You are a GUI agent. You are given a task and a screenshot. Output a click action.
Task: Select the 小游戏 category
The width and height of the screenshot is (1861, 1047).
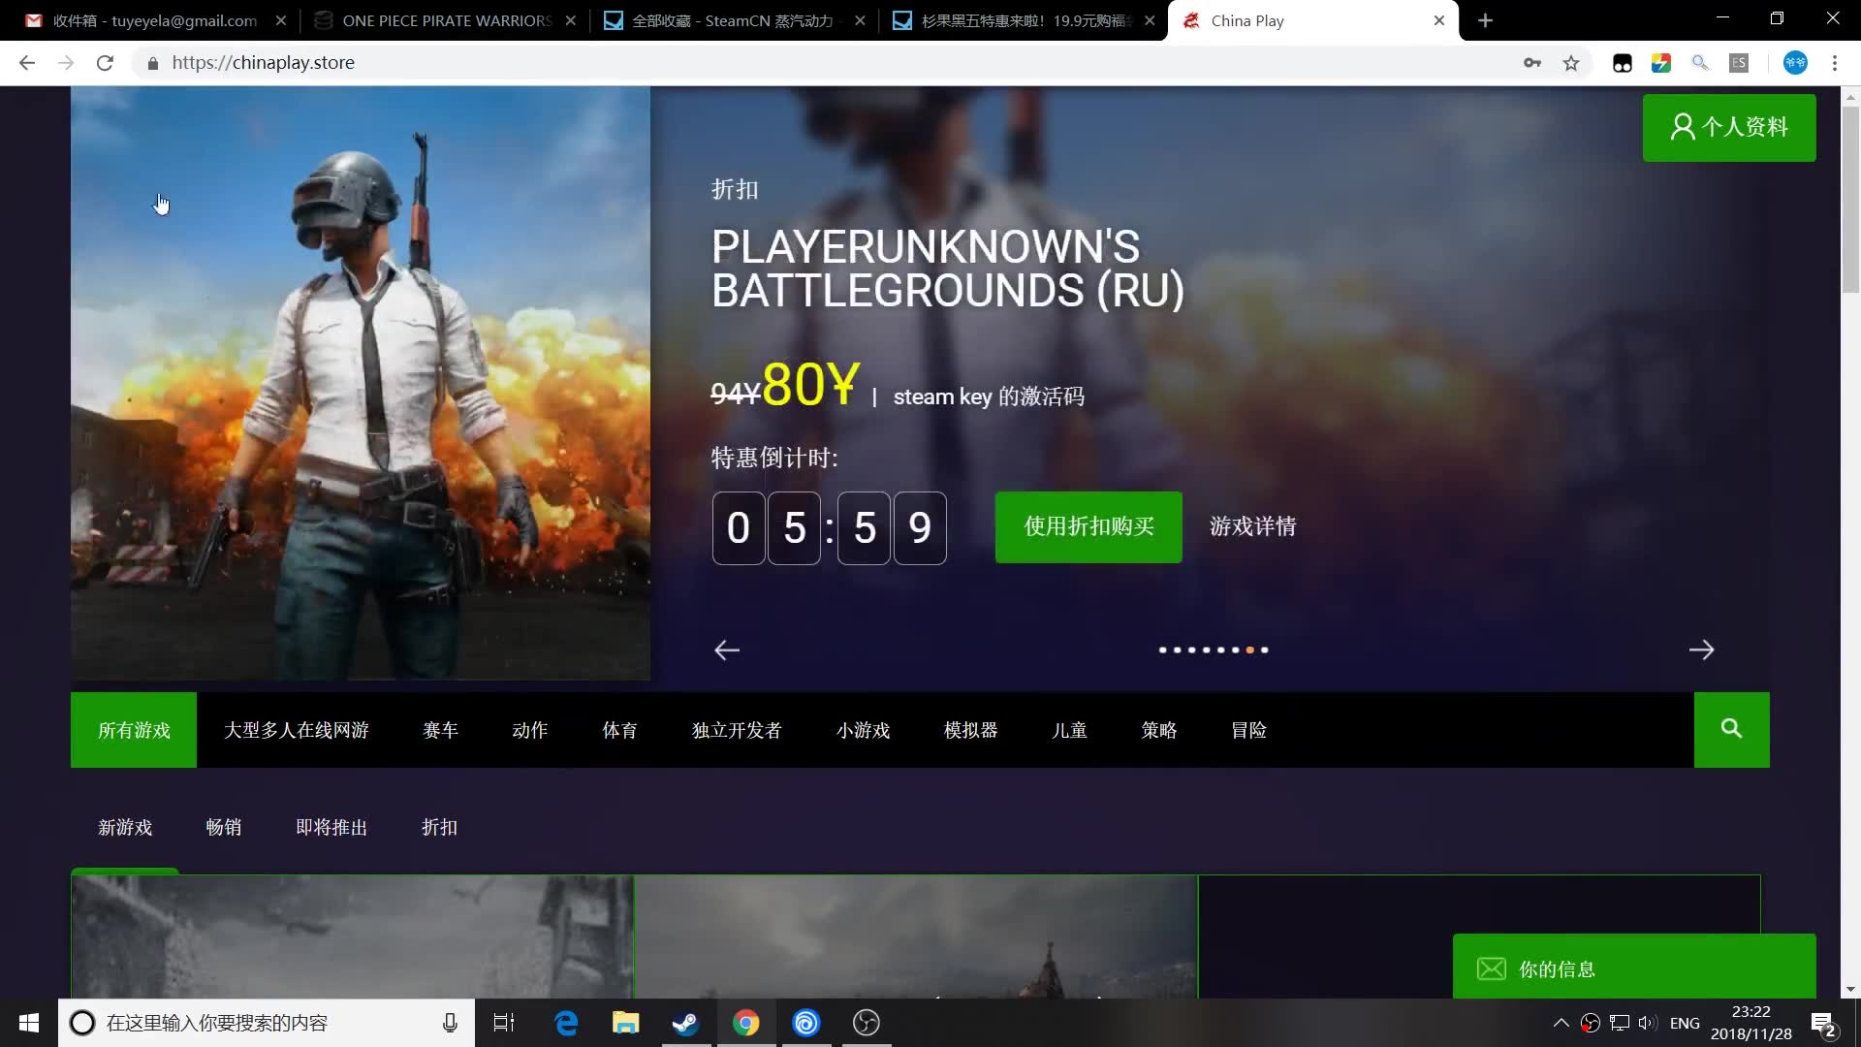pyautogui.click(x=864, y=730)
